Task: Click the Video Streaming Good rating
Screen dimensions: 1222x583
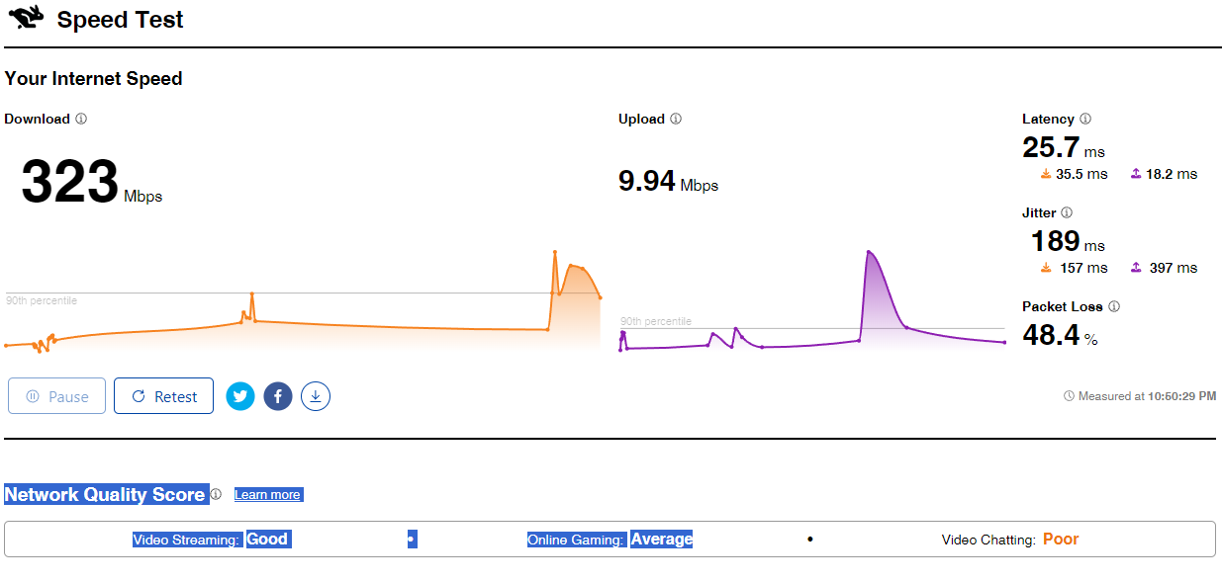Action: coord(267,540)
